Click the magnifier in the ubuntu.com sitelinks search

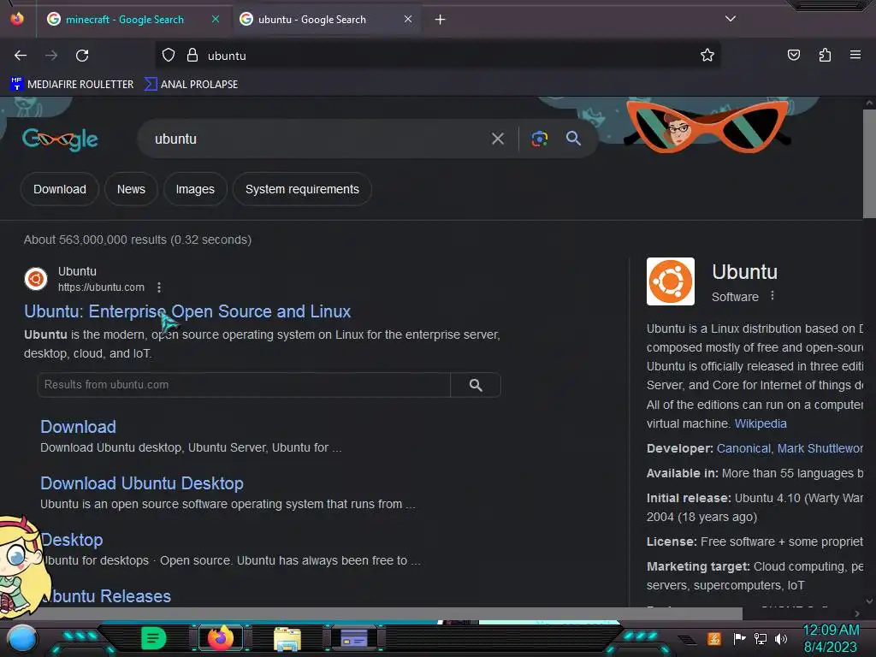point(476,385)
